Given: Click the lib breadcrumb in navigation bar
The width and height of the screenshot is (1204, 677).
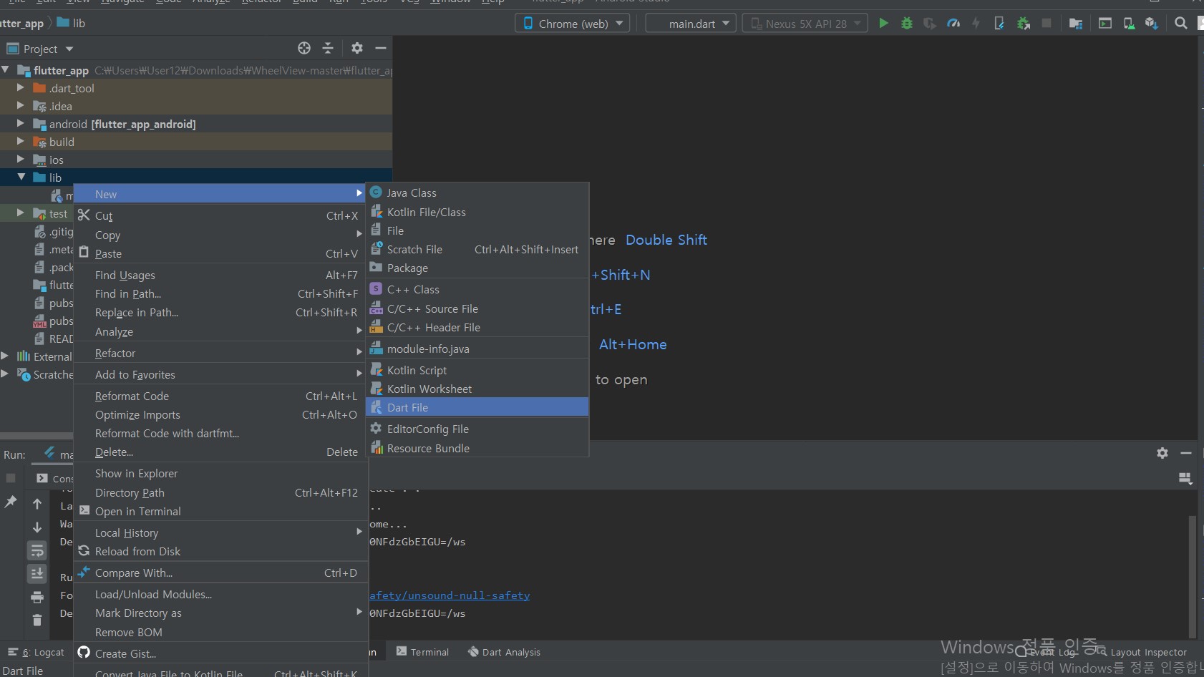Looking at the screenshot, I should [72, 23].
